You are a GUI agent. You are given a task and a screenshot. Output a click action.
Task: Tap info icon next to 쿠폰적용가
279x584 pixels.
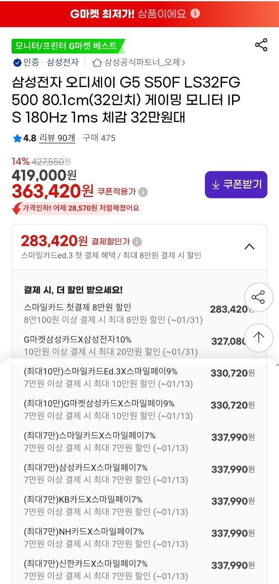pyautogui.click(x=143, y=192)
